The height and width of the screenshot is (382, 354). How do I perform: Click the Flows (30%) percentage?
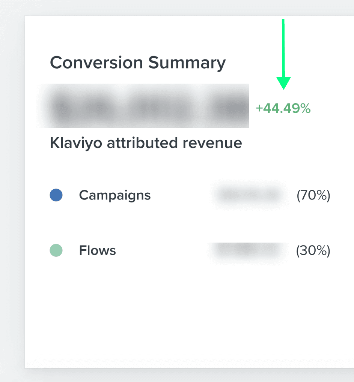pos(313,251)
